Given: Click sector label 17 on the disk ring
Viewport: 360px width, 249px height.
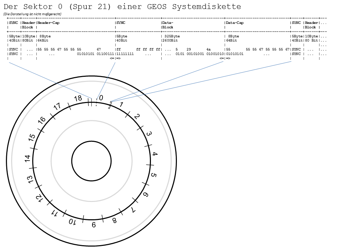Looking at the screenshot, I should coord(57,107).
